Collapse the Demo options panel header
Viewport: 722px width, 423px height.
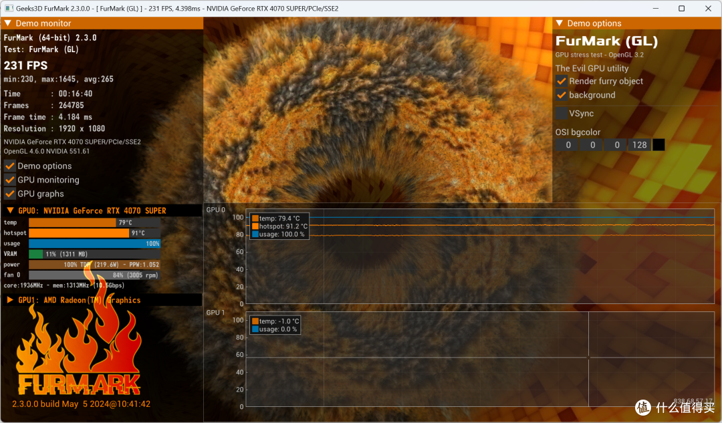click(560, 23)
